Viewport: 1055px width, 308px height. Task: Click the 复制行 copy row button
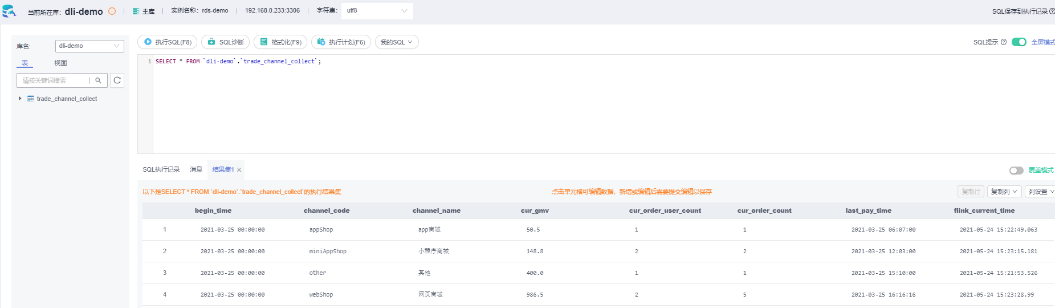point(971,192)
